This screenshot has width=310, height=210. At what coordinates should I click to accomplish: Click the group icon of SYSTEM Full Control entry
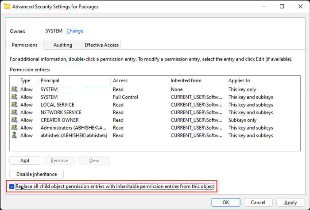14,97
